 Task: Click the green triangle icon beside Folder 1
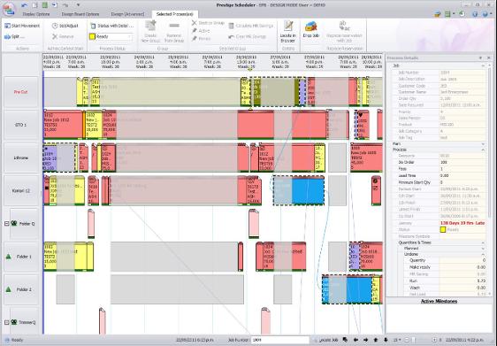point(9,257)
